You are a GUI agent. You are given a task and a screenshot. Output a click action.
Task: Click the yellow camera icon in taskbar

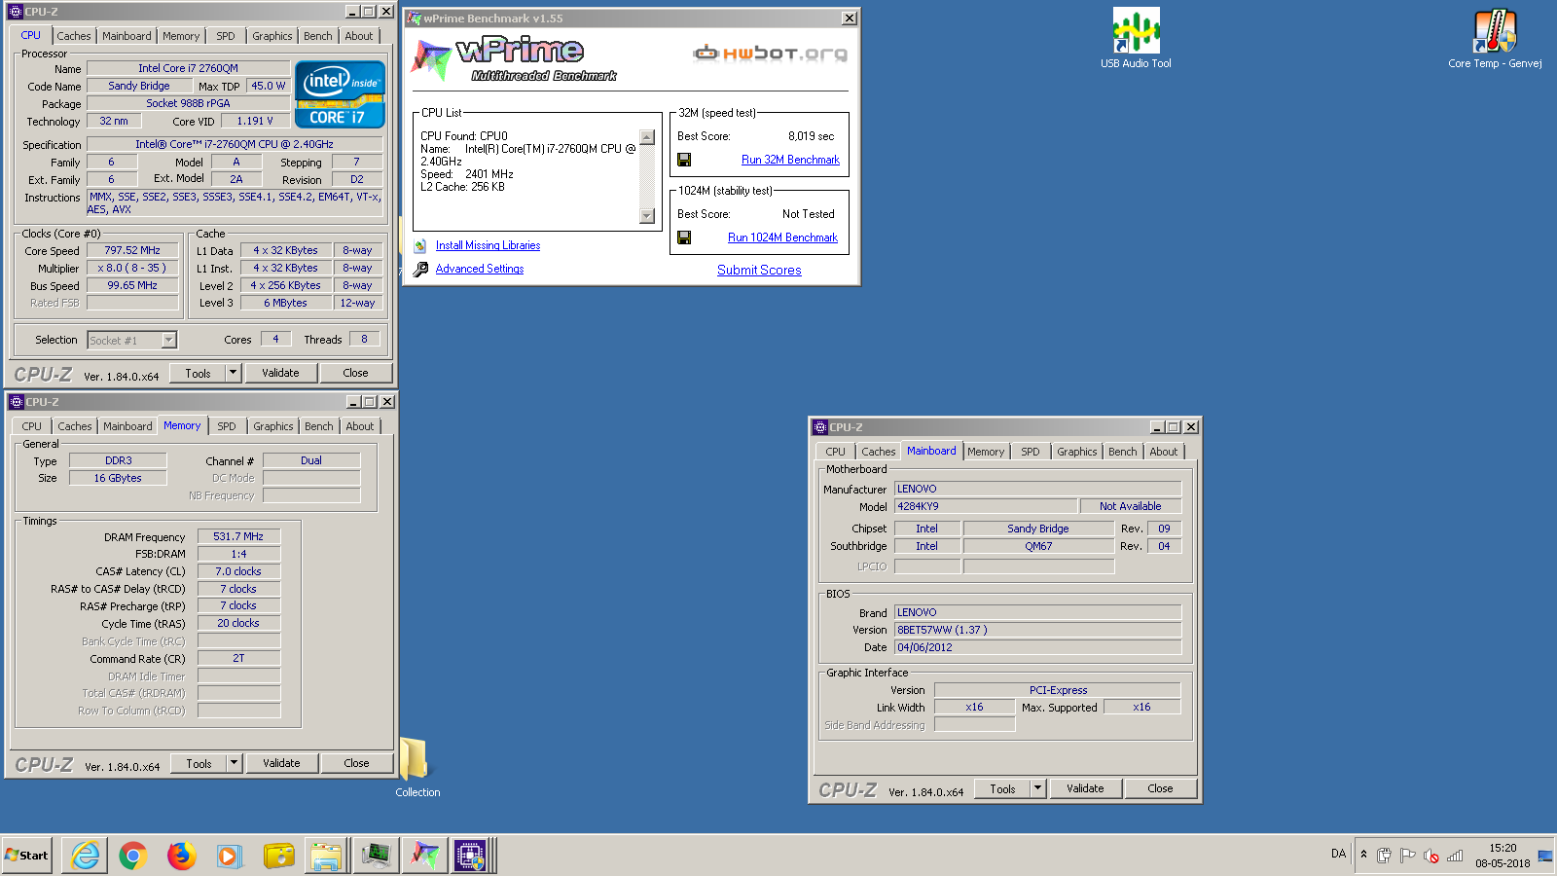point(278,856)
